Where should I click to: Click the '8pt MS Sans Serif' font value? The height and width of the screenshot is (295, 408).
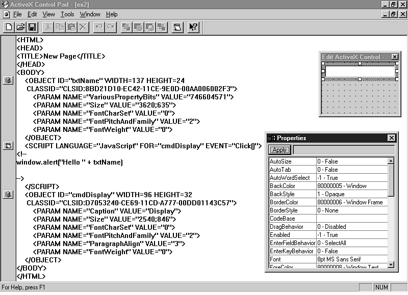(339, 259)
